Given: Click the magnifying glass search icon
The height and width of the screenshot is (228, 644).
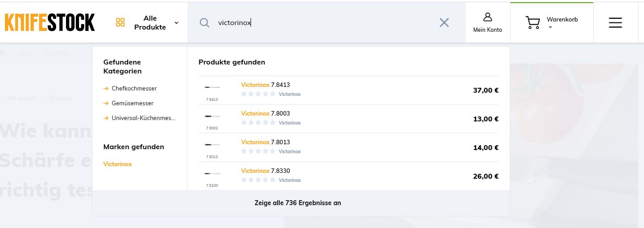Looking at the screenshot, I should [x=204, y=23].
